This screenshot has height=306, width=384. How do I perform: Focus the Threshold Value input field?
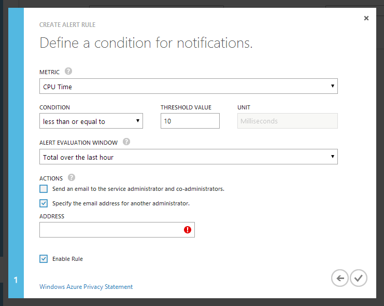click(x=190, y=121)
